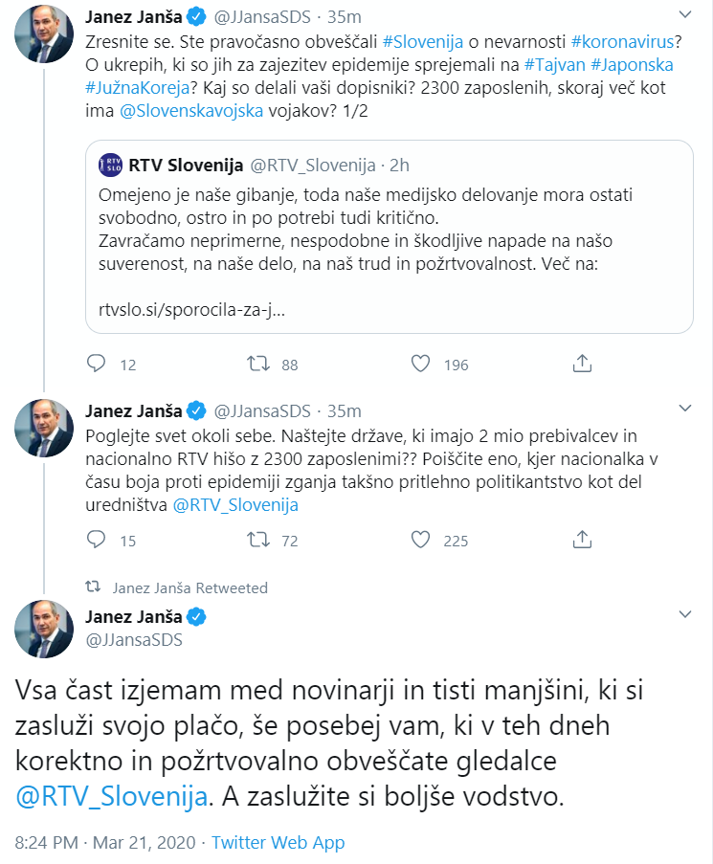713x864 pixels.
Task: Open the Twitter Web App source link
Action: pyautogui.click(x=279, y=843)
